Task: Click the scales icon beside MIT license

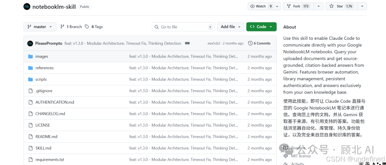Action: (x=286, y=156)
